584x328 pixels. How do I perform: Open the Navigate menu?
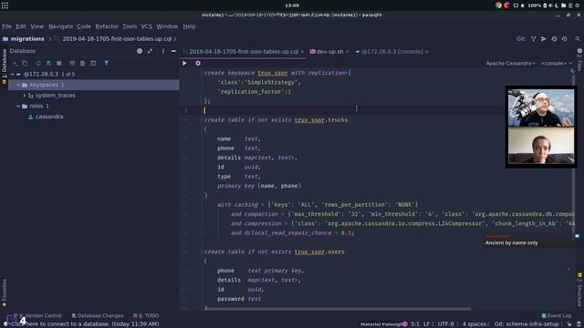[61, 26]
